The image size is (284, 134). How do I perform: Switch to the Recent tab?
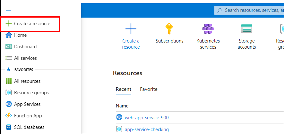(x=124, y=89)
